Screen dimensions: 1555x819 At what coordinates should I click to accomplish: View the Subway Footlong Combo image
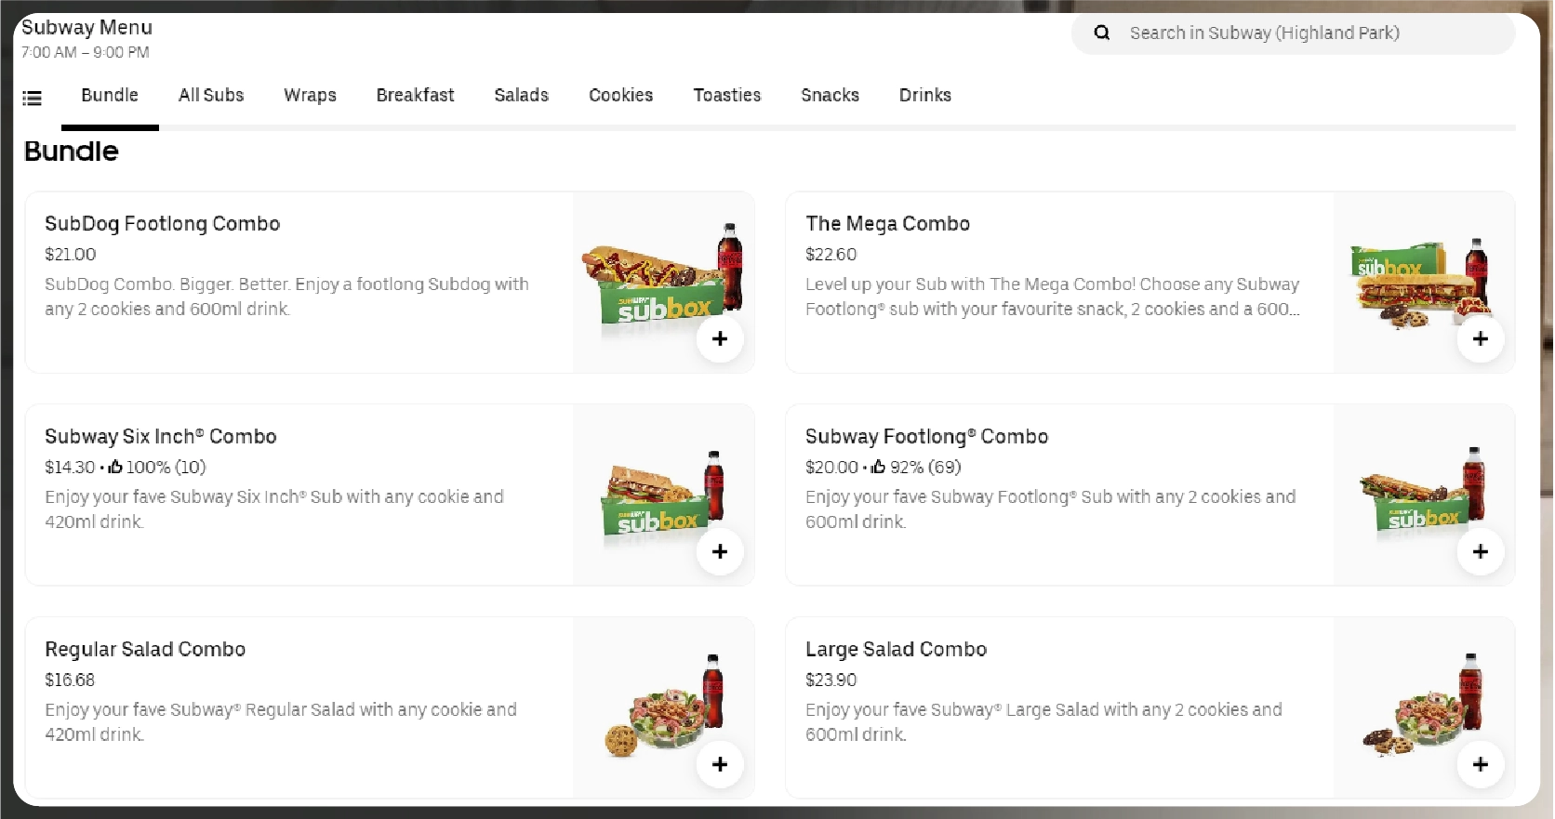coord(1424,495)
